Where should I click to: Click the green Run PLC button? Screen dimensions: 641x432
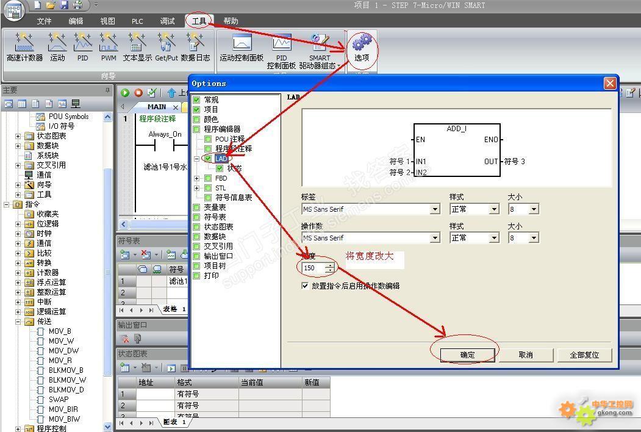pos(125,93)
